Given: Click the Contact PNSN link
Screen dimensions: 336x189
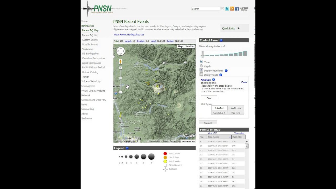Looking at the screenshot, I should tap(244, 9).
